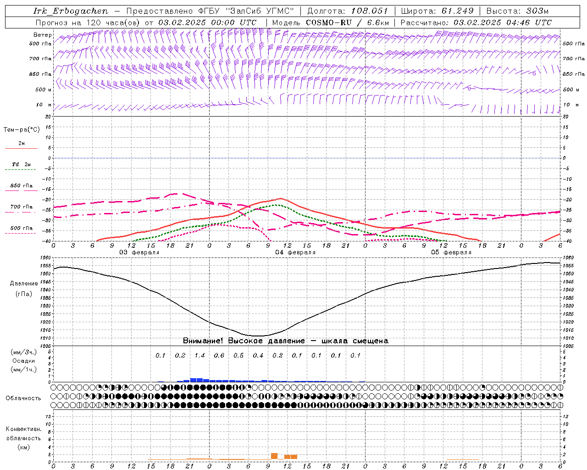The height and width of the screenshot is (470, 587).
Task: Click the Высота: 303м value
Action: [x=517, y=11]
